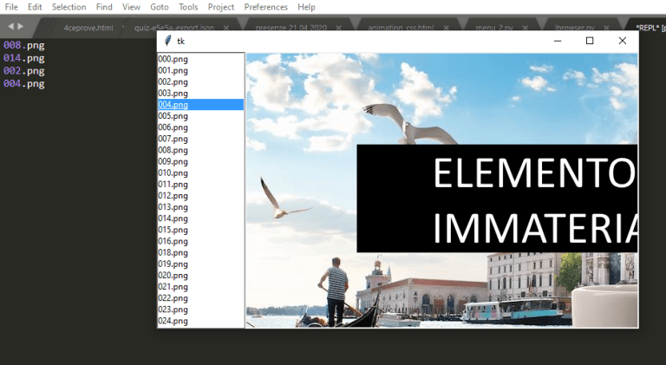Viewport: 666px width, 365px height.
Task: Open the Help menu
Action: pos(306,7)
